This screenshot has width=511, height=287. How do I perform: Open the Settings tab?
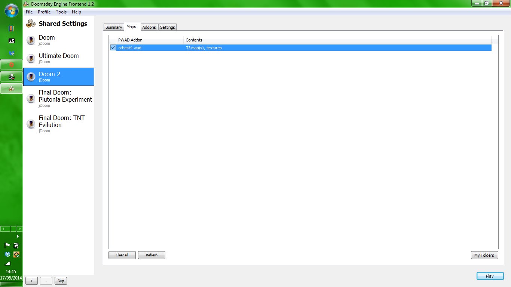168,27
